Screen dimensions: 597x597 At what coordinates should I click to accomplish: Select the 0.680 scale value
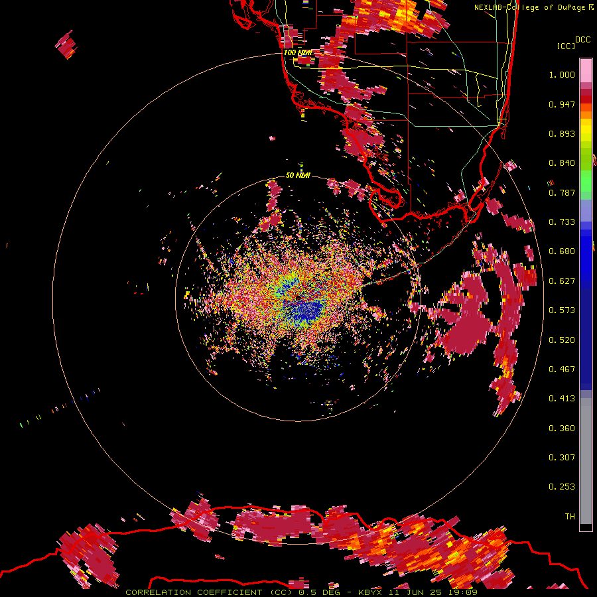562,251
